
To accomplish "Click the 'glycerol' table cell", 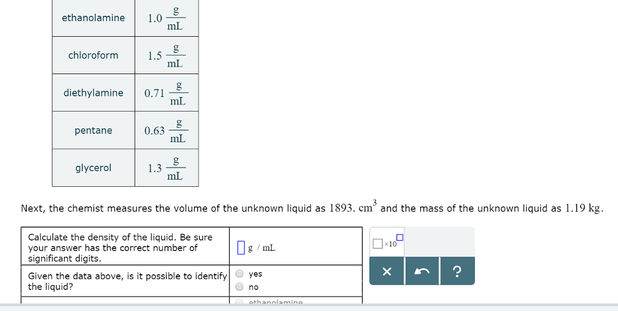I will (x=94, y=168).
